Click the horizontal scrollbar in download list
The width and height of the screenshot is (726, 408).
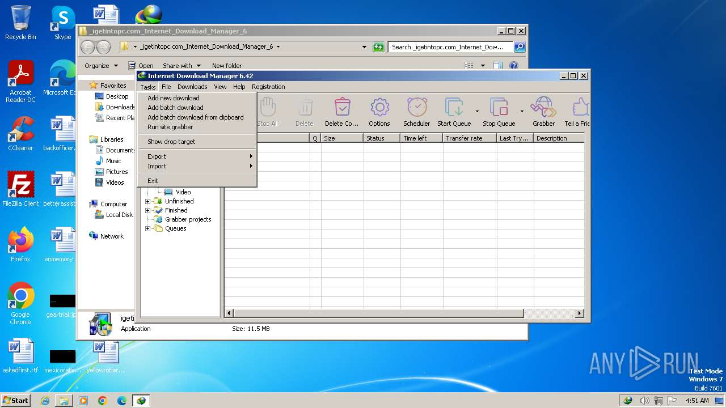[x=378, y=313]
